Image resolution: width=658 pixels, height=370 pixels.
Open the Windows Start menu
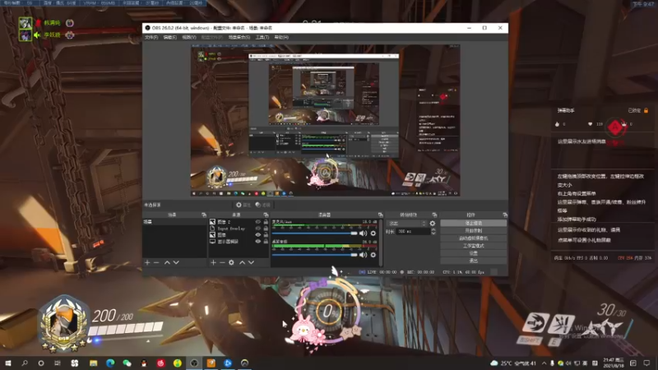(8, 363)
